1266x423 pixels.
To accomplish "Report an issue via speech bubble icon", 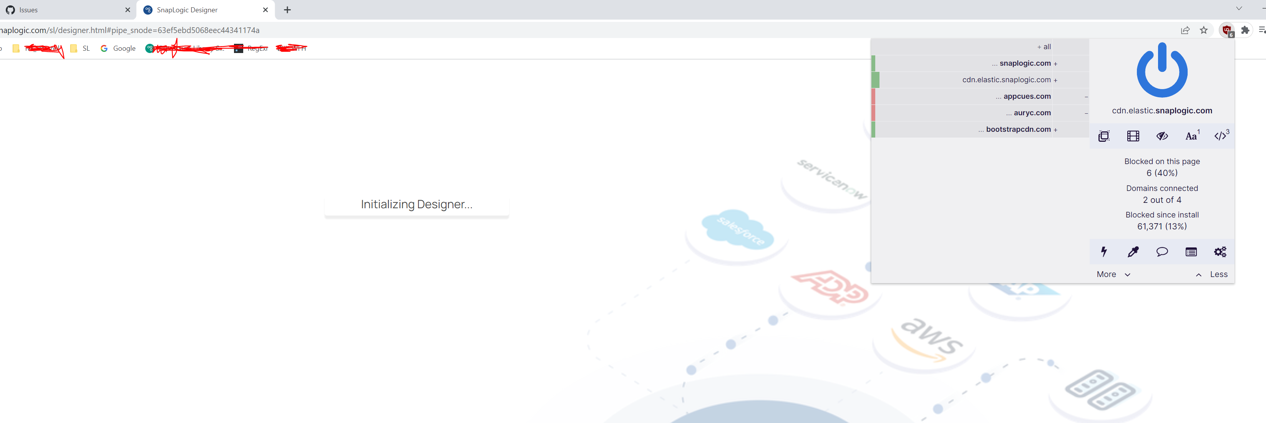I will pyautogui.click(x=1162, y=252).
